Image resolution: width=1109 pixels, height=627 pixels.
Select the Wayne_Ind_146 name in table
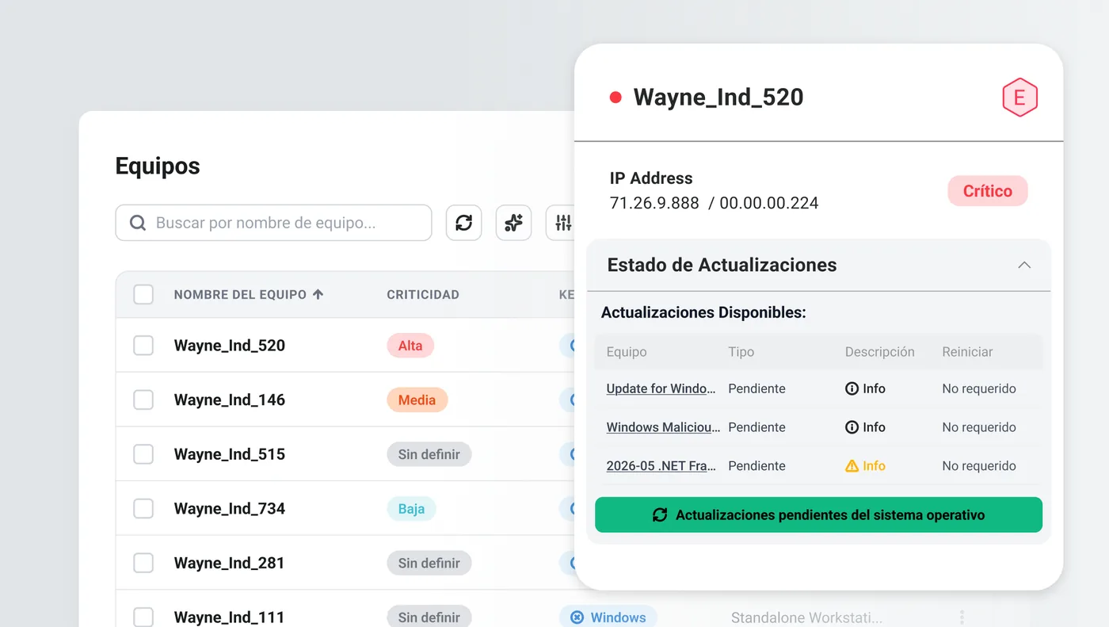(x=230, y=400)
